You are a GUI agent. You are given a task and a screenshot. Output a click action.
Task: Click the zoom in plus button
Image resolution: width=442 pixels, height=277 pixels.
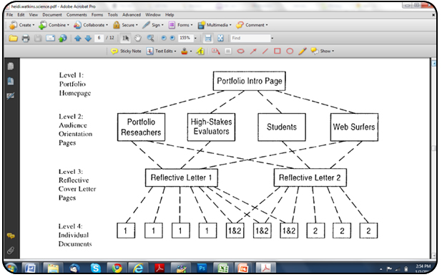point(172,38)
